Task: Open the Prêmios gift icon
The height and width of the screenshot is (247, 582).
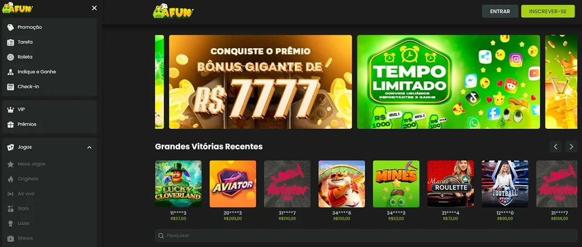Action: point(11,124)
